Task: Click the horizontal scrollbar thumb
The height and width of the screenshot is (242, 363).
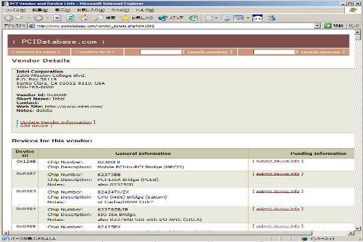Action: point(160,233)
